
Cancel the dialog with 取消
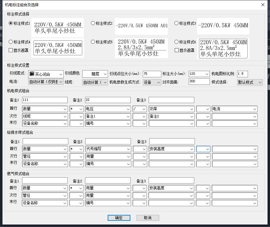pyautogui.click(x=148, y=218)
